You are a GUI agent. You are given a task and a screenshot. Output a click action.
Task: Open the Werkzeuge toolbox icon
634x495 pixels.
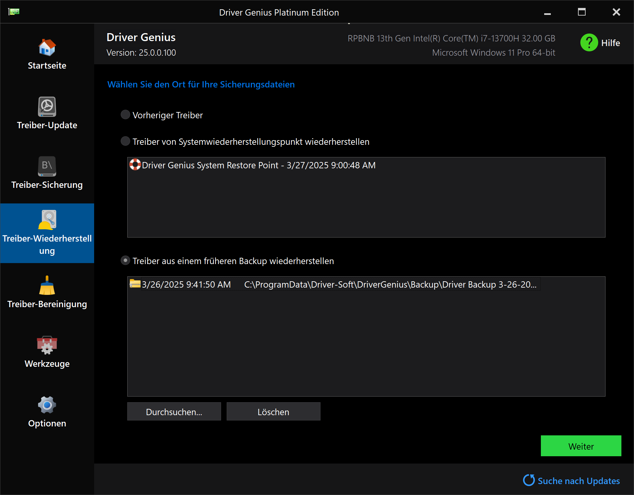(47, 345)
